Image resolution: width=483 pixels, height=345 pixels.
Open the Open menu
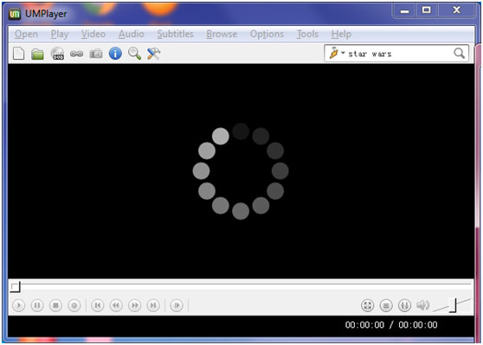coord(26,35)
